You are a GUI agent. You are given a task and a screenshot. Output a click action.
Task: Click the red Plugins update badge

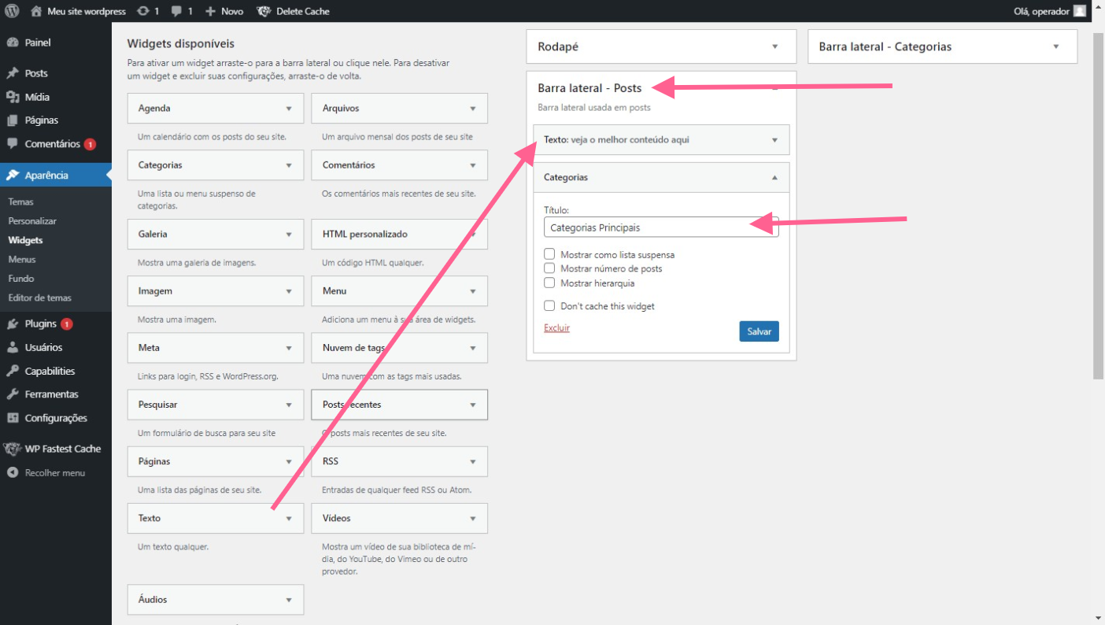click(67, 324)
